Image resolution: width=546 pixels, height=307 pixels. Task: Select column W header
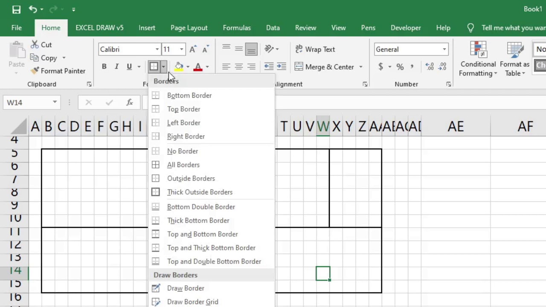(x=323, y=126)
